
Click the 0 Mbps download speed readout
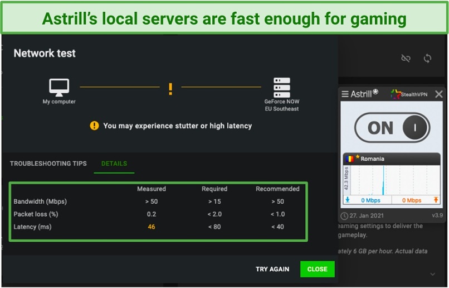[x=370, y=200]
